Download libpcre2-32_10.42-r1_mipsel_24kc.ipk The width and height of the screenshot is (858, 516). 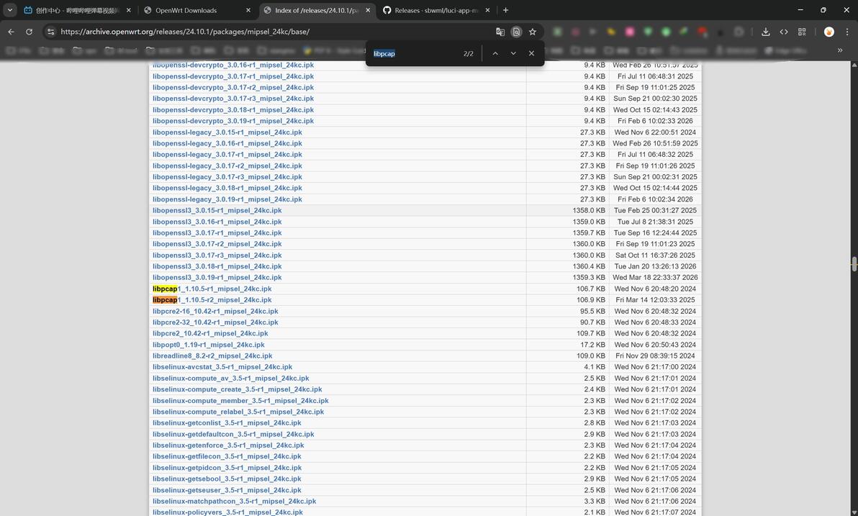click(215, 322)
